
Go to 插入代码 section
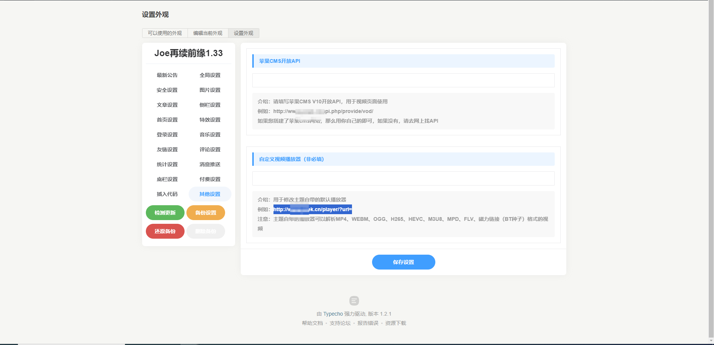[167, 194]
